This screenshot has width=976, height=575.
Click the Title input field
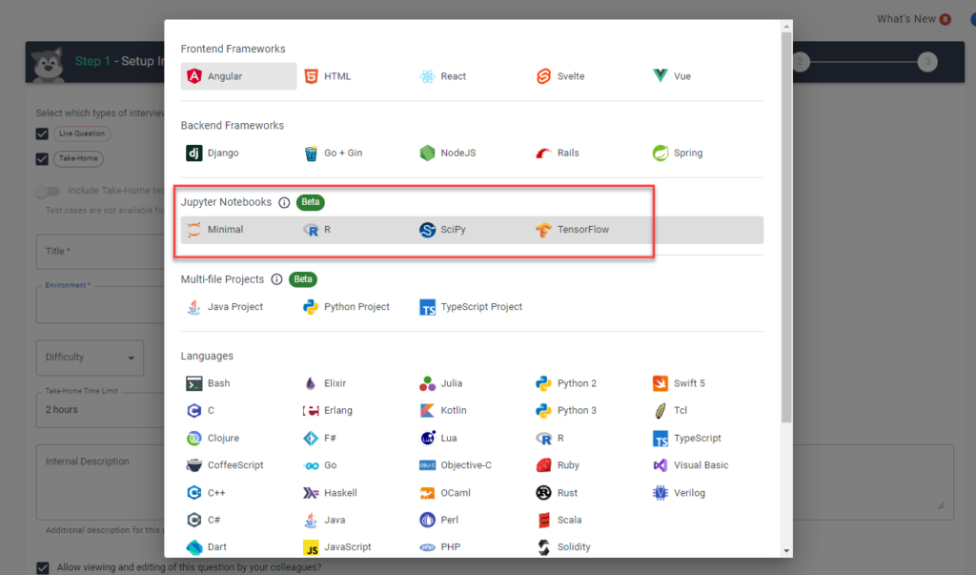pyautogui.click(x=100, y=251)
